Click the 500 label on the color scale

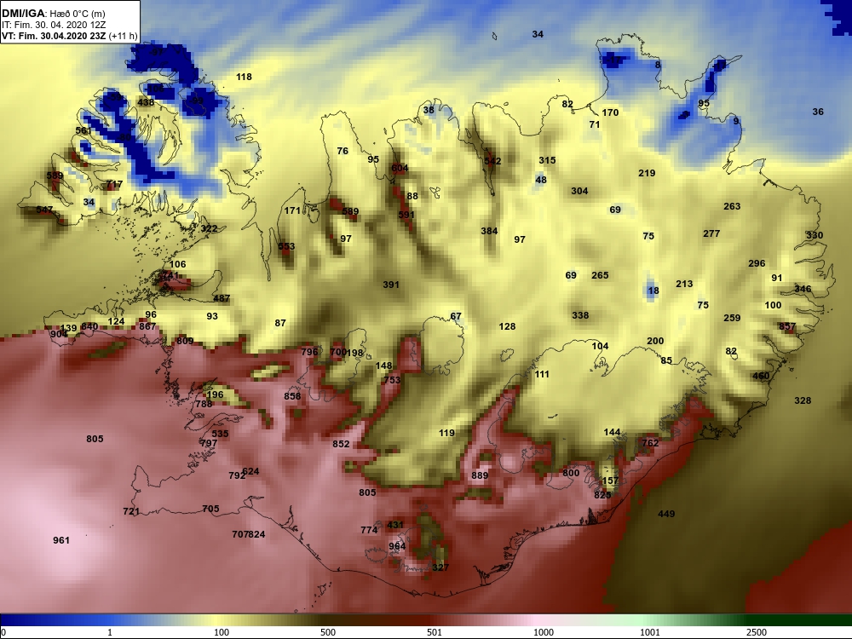coord(328,632)
